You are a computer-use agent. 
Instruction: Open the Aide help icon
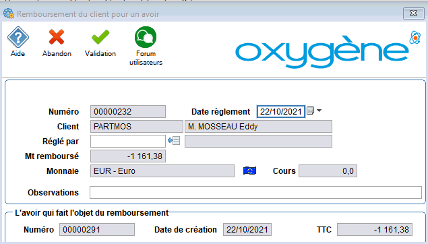coord(18,37)
